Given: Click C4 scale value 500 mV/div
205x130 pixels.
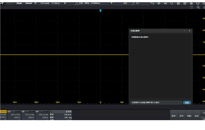Looking at the screenshot, I should point(43,115).
